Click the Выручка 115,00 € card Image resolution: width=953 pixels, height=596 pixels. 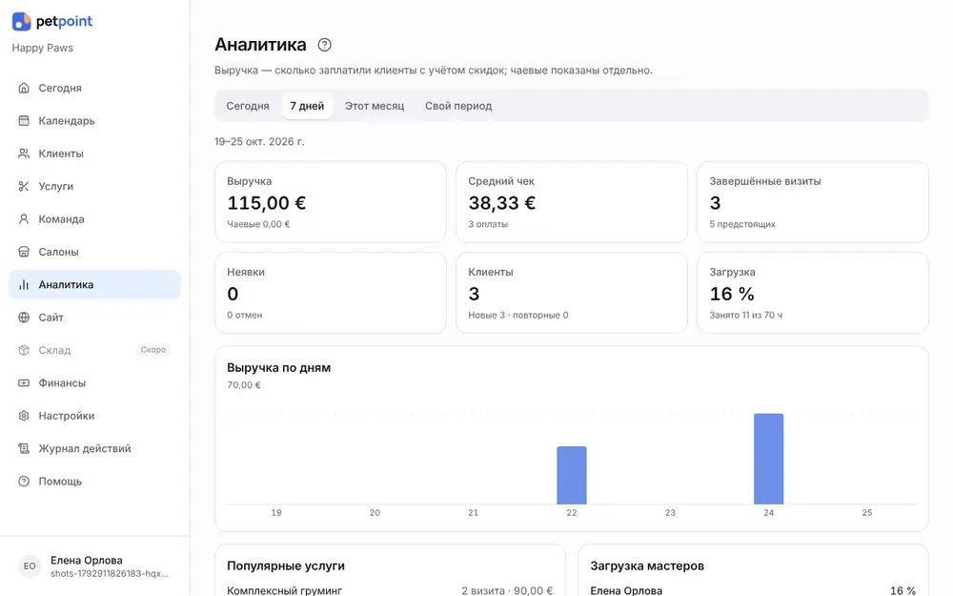[x=331, y=202]
